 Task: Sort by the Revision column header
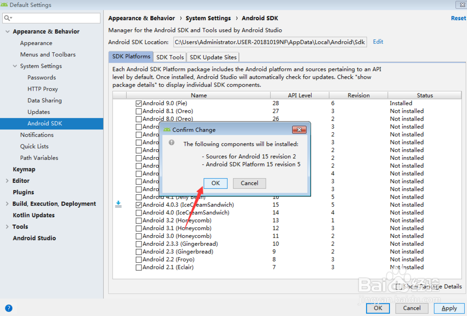coord(359,95)
